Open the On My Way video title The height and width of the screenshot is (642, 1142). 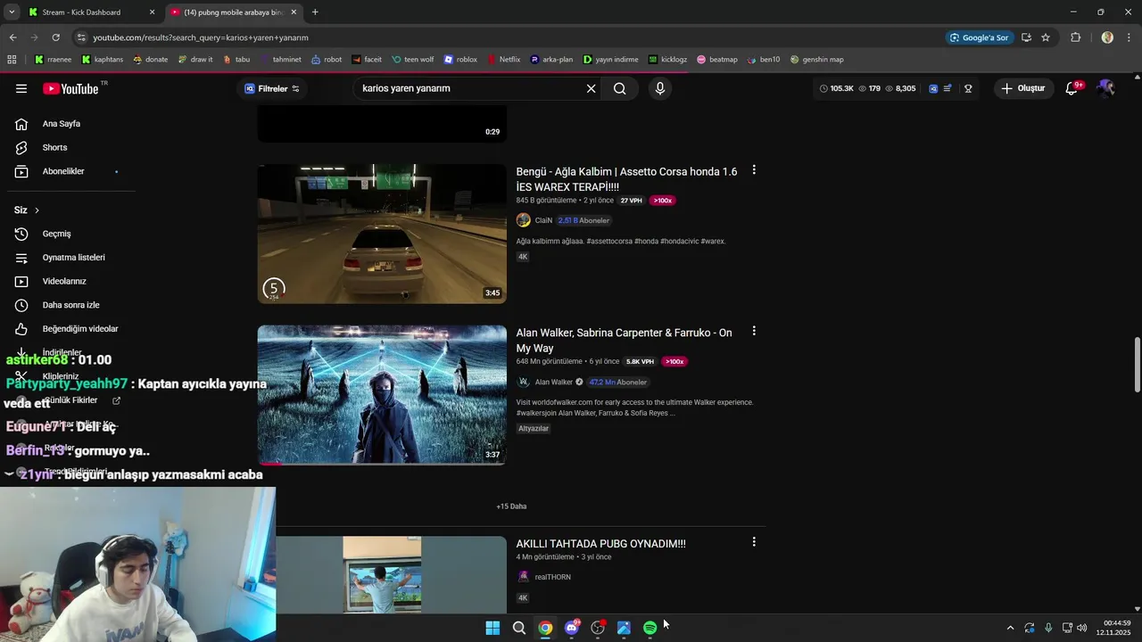pos(624,341)
